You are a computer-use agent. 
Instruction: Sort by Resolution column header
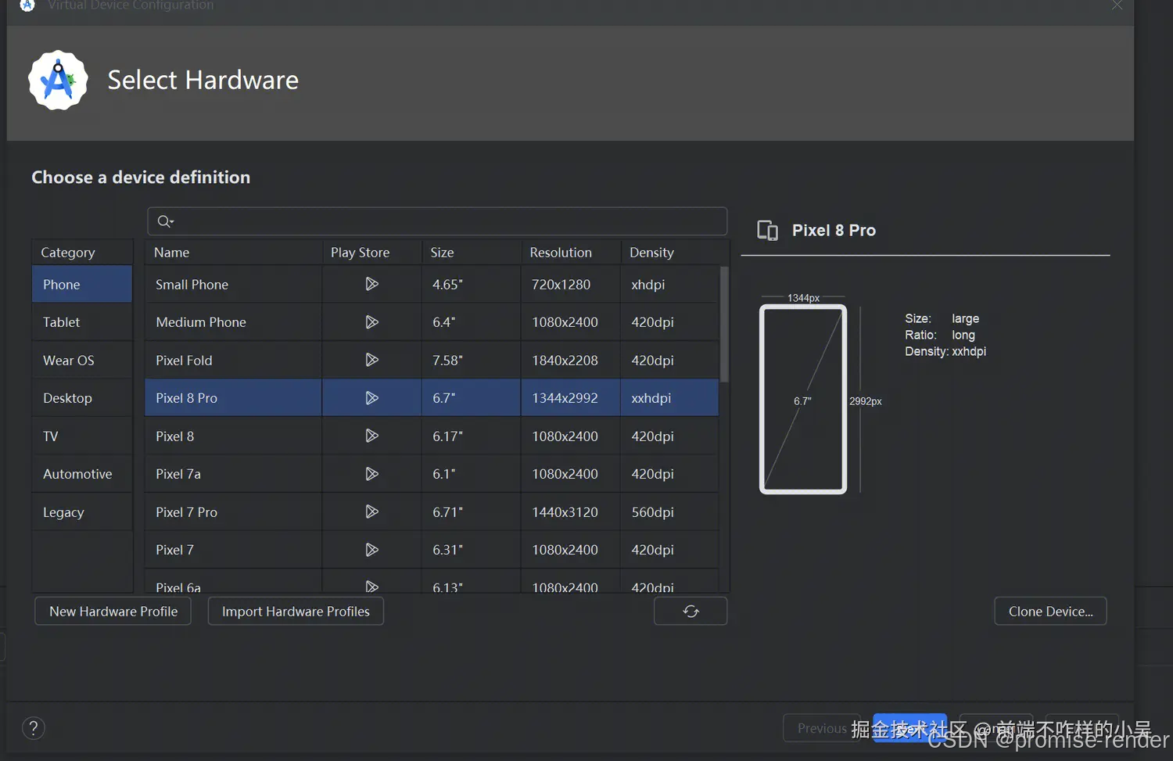pos(570,252)
